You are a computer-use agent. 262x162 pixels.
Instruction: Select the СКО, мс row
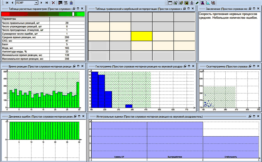pyautogui.click(x=43, y=41)
